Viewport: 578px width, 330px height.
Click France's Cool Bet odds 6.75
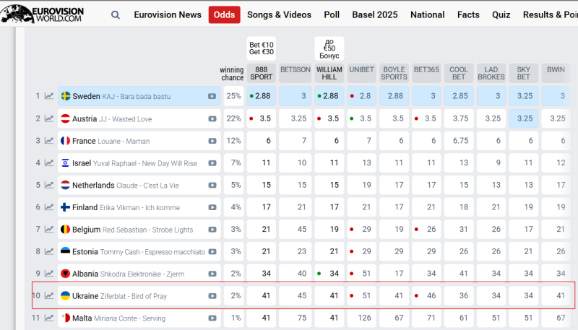click(459, 141)
